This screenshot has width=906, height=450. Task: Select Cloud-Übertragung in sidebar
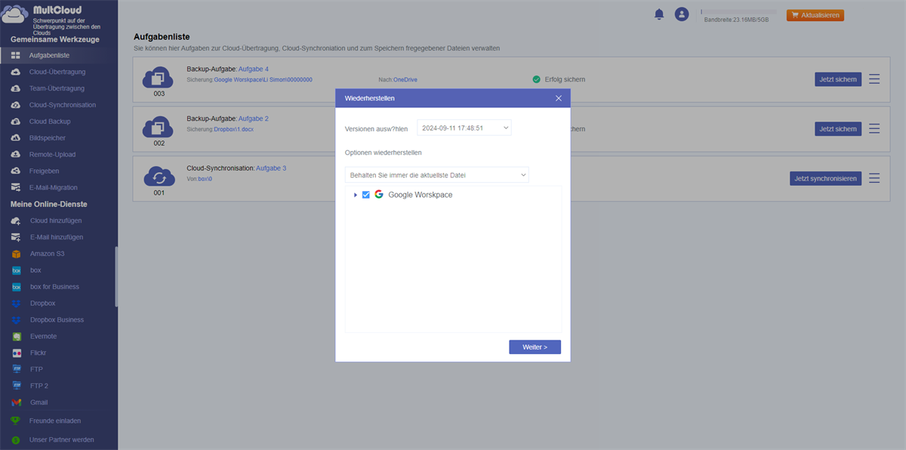point(57,72)
